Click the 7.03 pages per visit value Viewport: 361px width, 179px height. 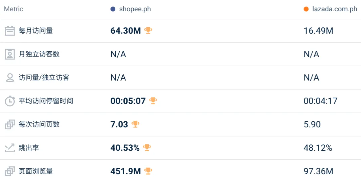tap(119, 124)
